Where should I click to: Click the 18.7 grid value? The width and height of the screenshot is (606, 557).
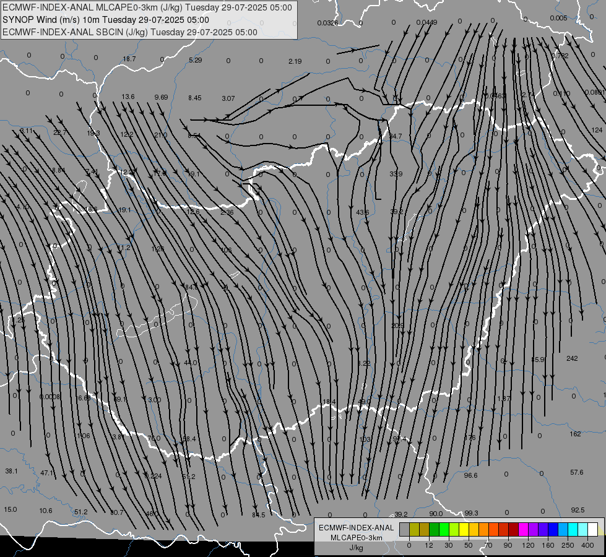[129, 59]
